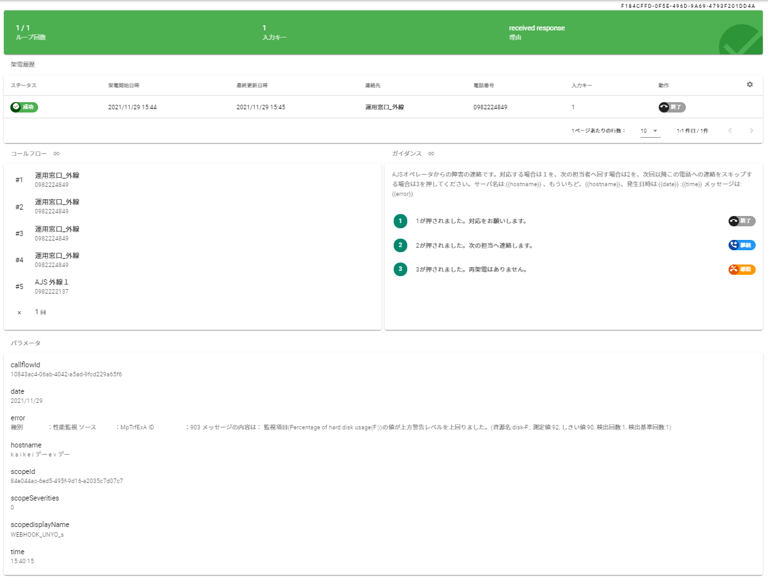The height and width of the screenshot is (582, 768).
Task: Click the link icon beside コールフロー
Action: [56, 154]
